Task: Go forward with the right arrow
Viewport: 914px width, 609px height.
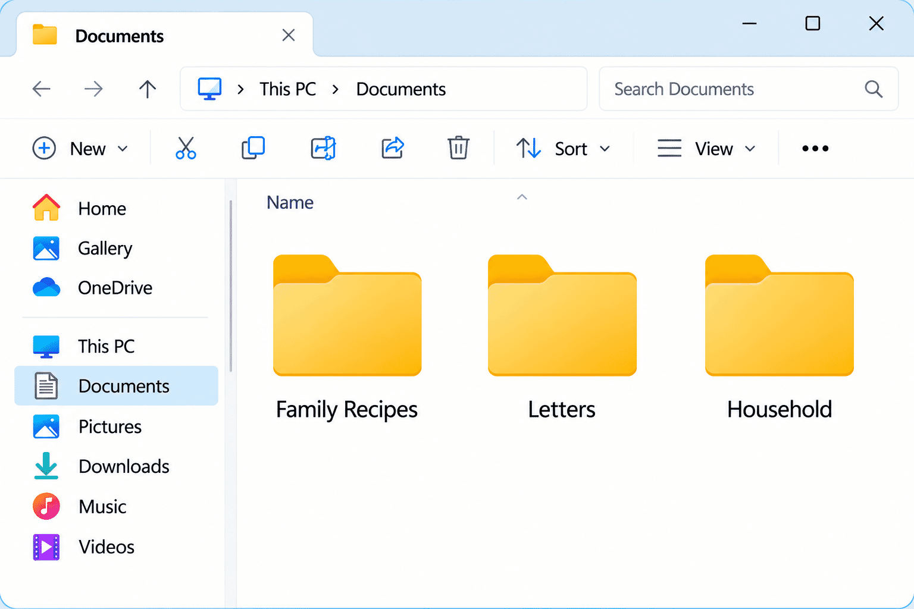Action: (93, 89)
